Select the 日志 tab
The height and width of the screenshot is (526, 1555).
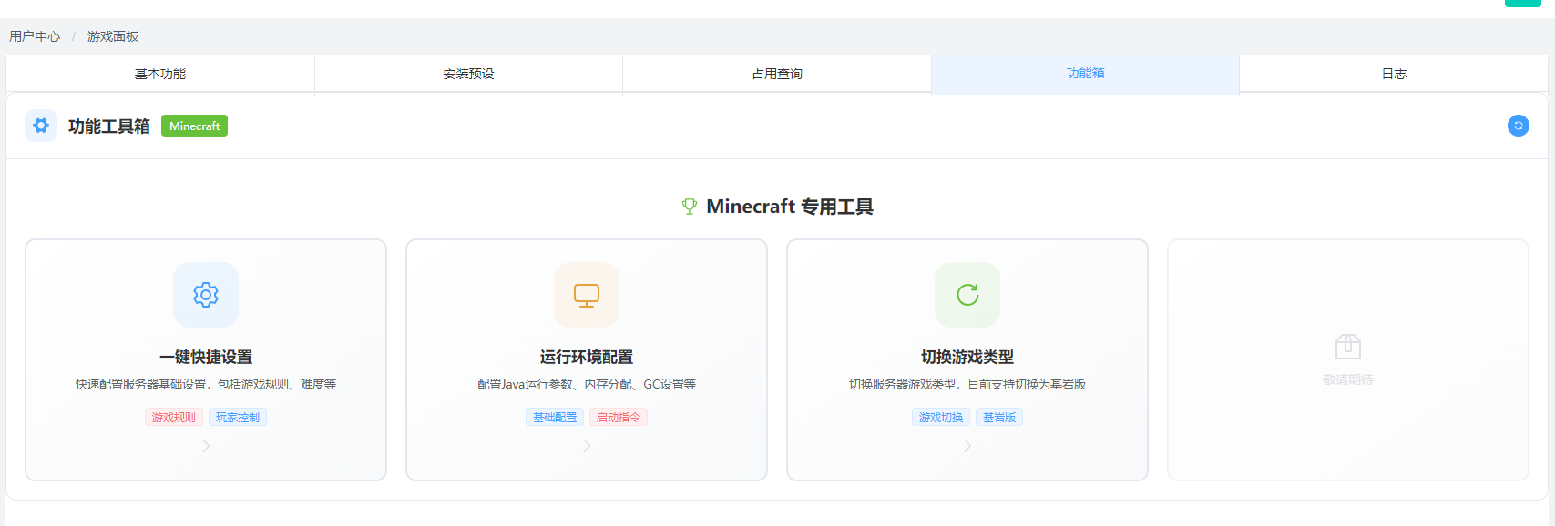click(x=1394, y=74)
